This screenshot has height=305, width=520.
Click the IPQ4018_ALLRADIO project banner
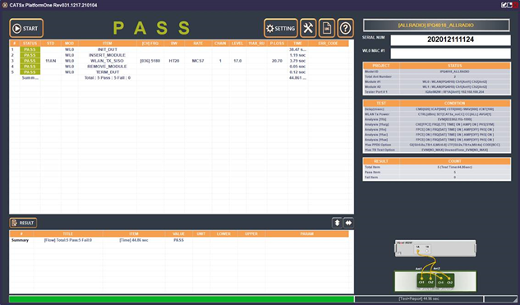436,25
